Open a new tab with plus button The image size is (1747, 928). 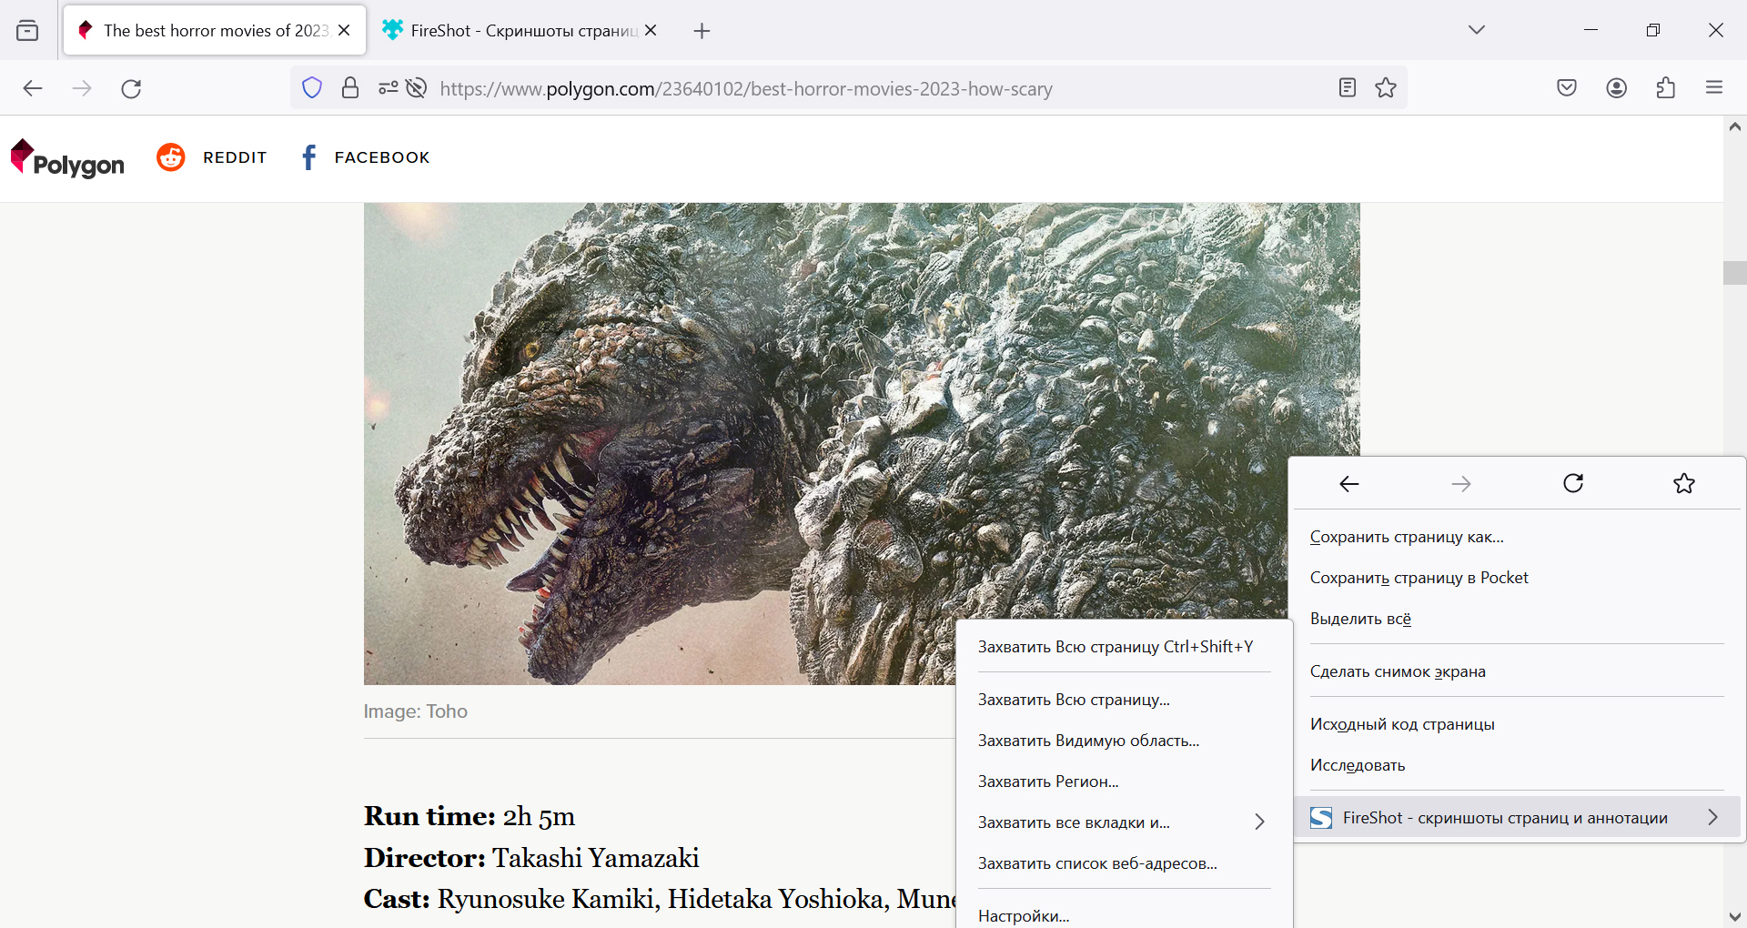pyautogui.click(x=702, y=31)
